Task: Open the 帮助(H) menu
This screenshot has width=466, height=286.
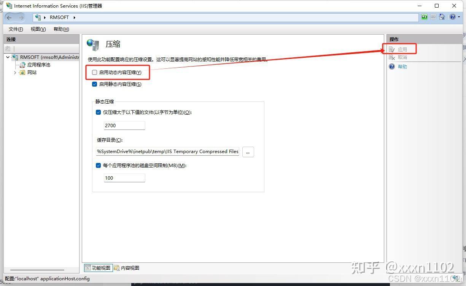Action: pyautogui.click(x=61, y=29)
